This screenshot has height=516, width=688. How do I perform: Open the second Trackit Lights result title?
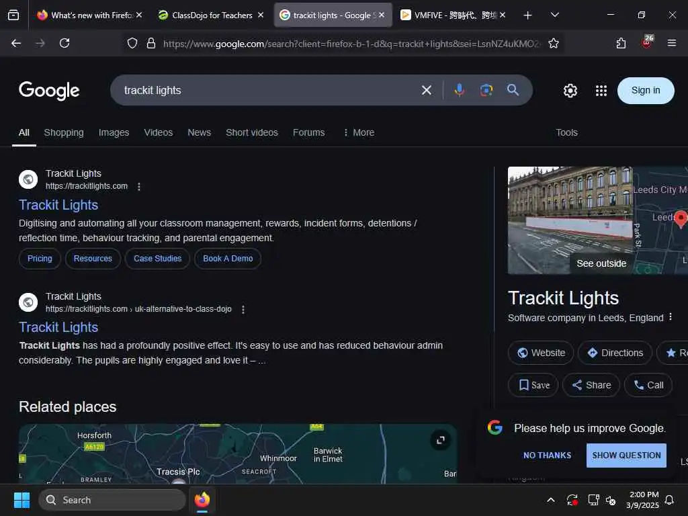pos(58,327)
